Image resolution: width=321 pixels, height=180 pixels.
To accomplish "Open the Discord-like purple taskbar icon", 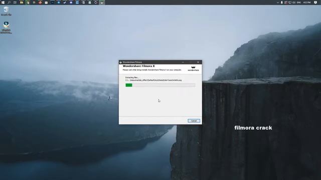I will pyautogui.click(x=71, y=2).
